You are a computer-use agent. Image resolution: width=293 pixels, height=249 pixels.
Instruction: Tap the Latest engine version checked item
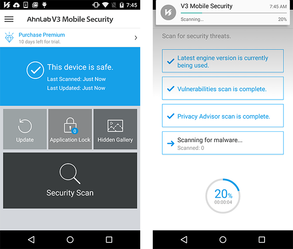point(223,61)
